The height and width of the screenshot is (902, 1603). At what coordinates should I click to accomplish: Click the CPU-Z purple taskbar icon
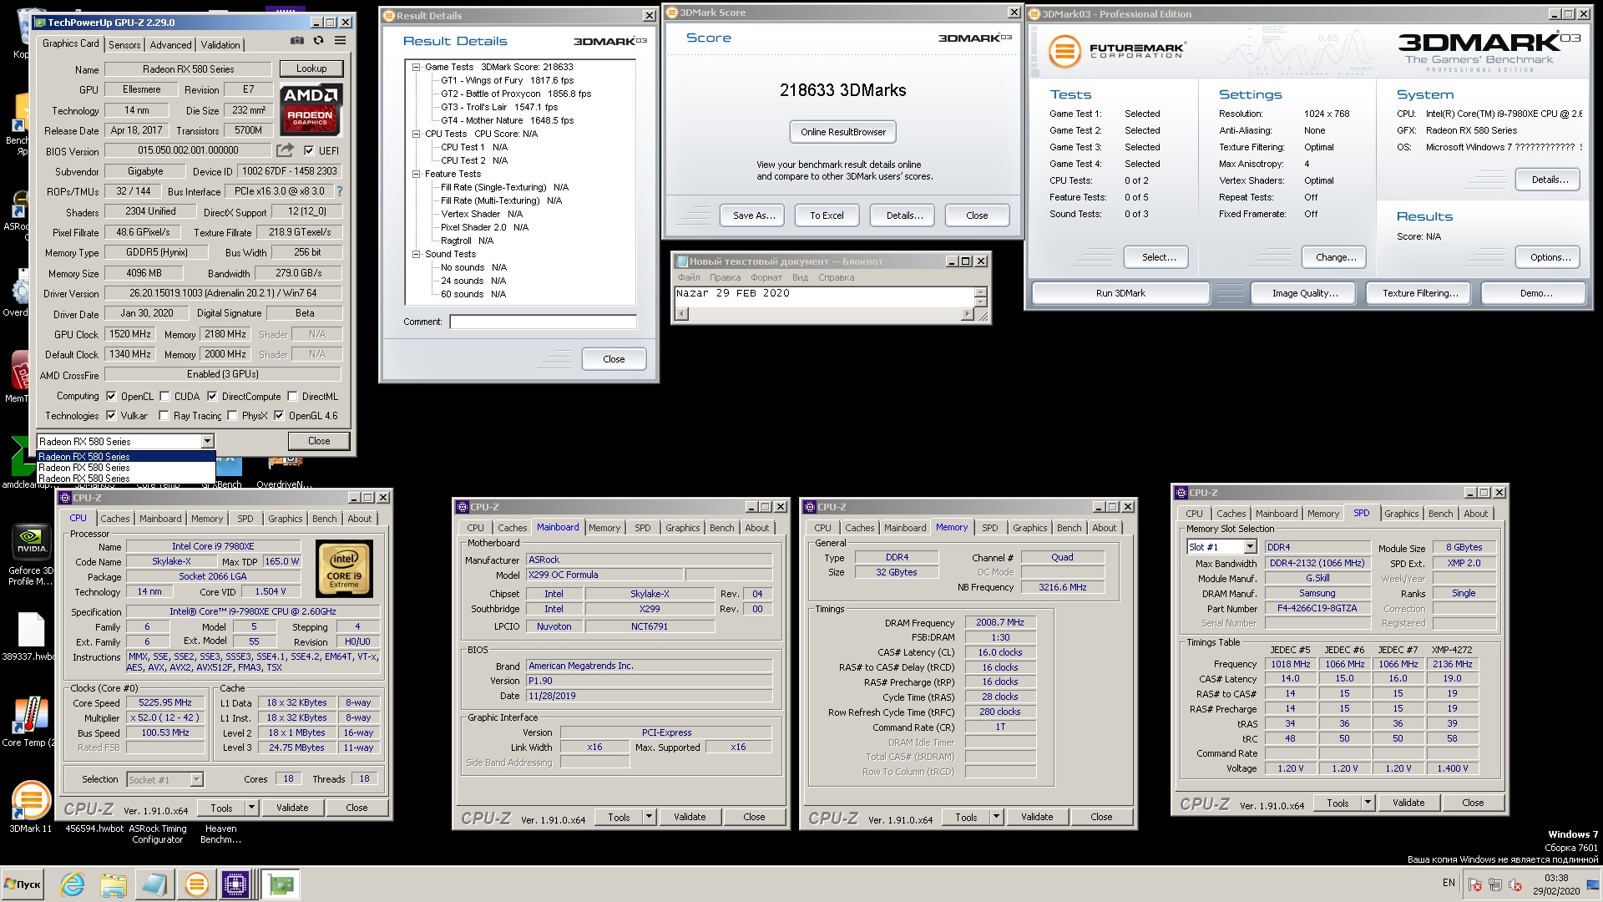pos(236,884)
